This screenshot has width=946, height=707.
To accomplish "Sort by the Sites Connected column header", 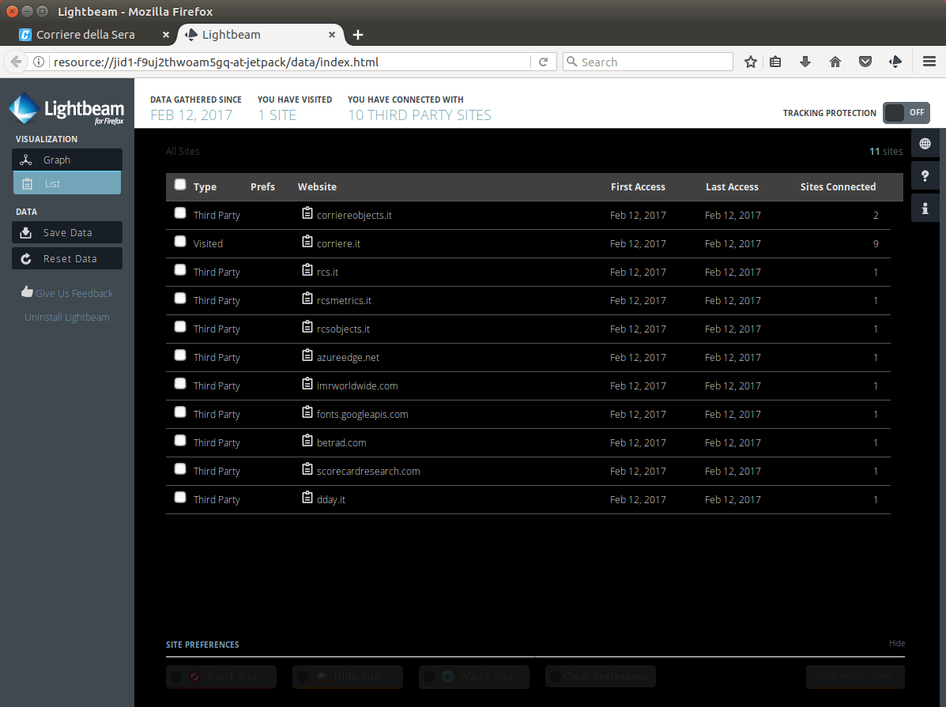I will (838, 187).
